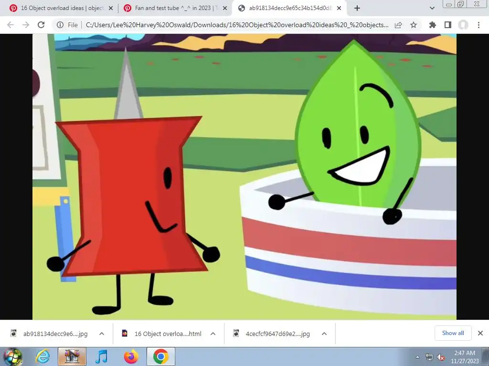Share this page icon in address bar
This screenshot has width=489, height=366.
pos(398,25)
